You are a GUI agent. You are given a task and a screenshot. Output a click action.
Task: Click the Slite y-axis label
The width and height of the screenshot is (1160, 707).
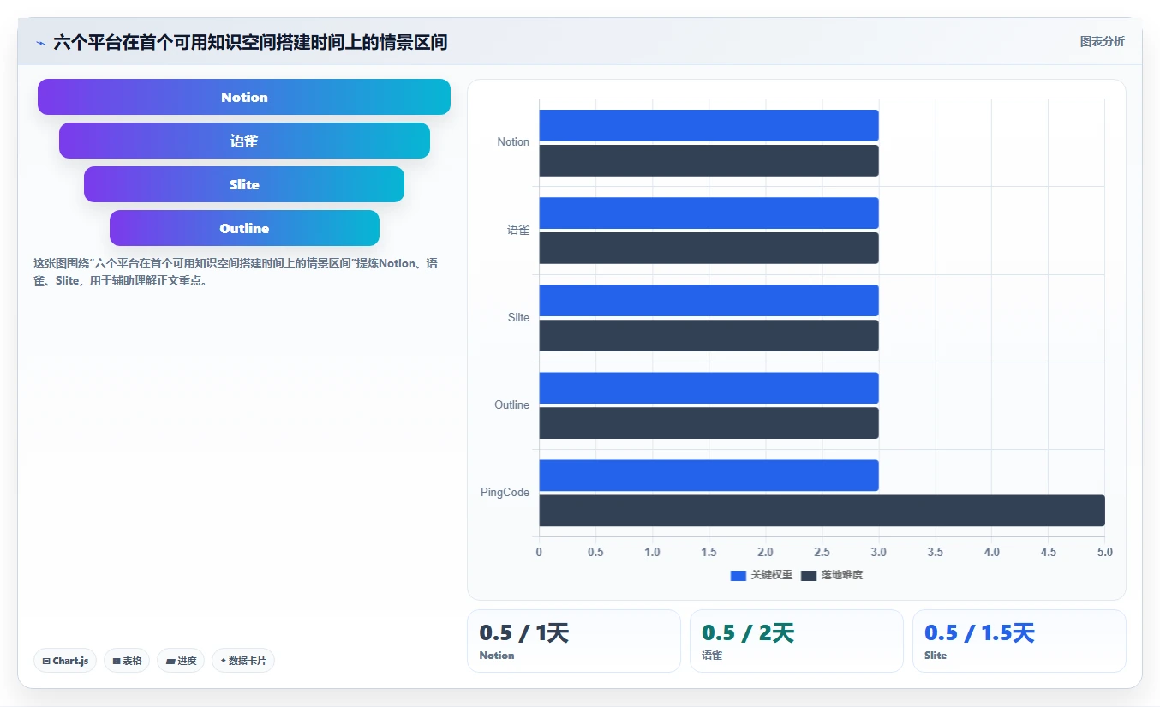(518, 317)
